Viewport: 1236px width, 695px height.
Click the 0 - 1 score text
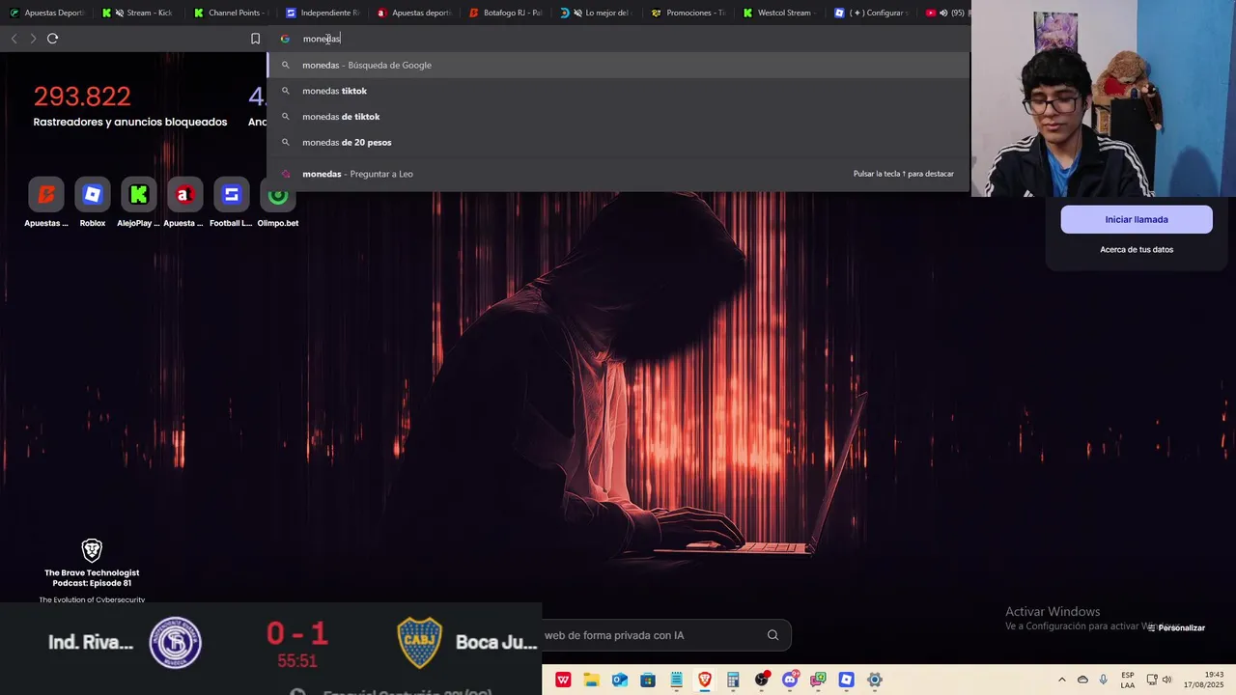(x=297, y=634)
